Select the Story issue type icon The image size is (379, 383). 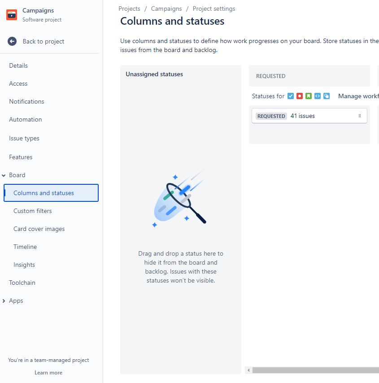309,96
